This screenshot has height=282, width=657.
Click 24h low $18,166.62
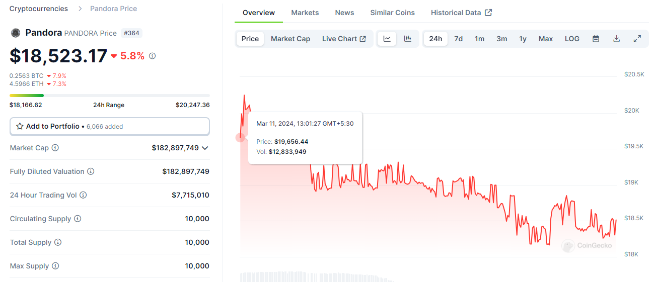click(x=26, y=105)
